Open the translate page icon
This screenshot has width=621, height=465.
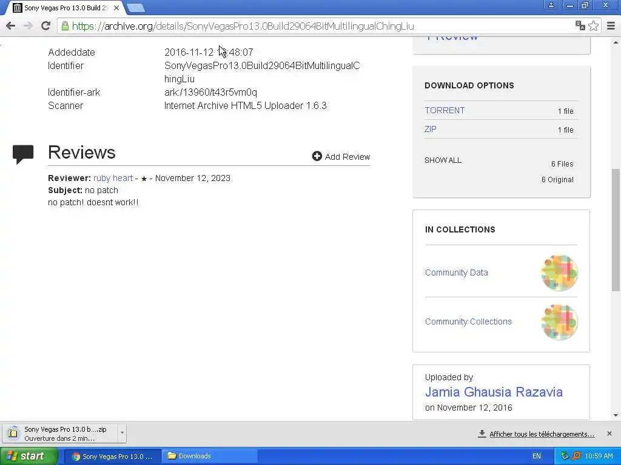[580, 25]
